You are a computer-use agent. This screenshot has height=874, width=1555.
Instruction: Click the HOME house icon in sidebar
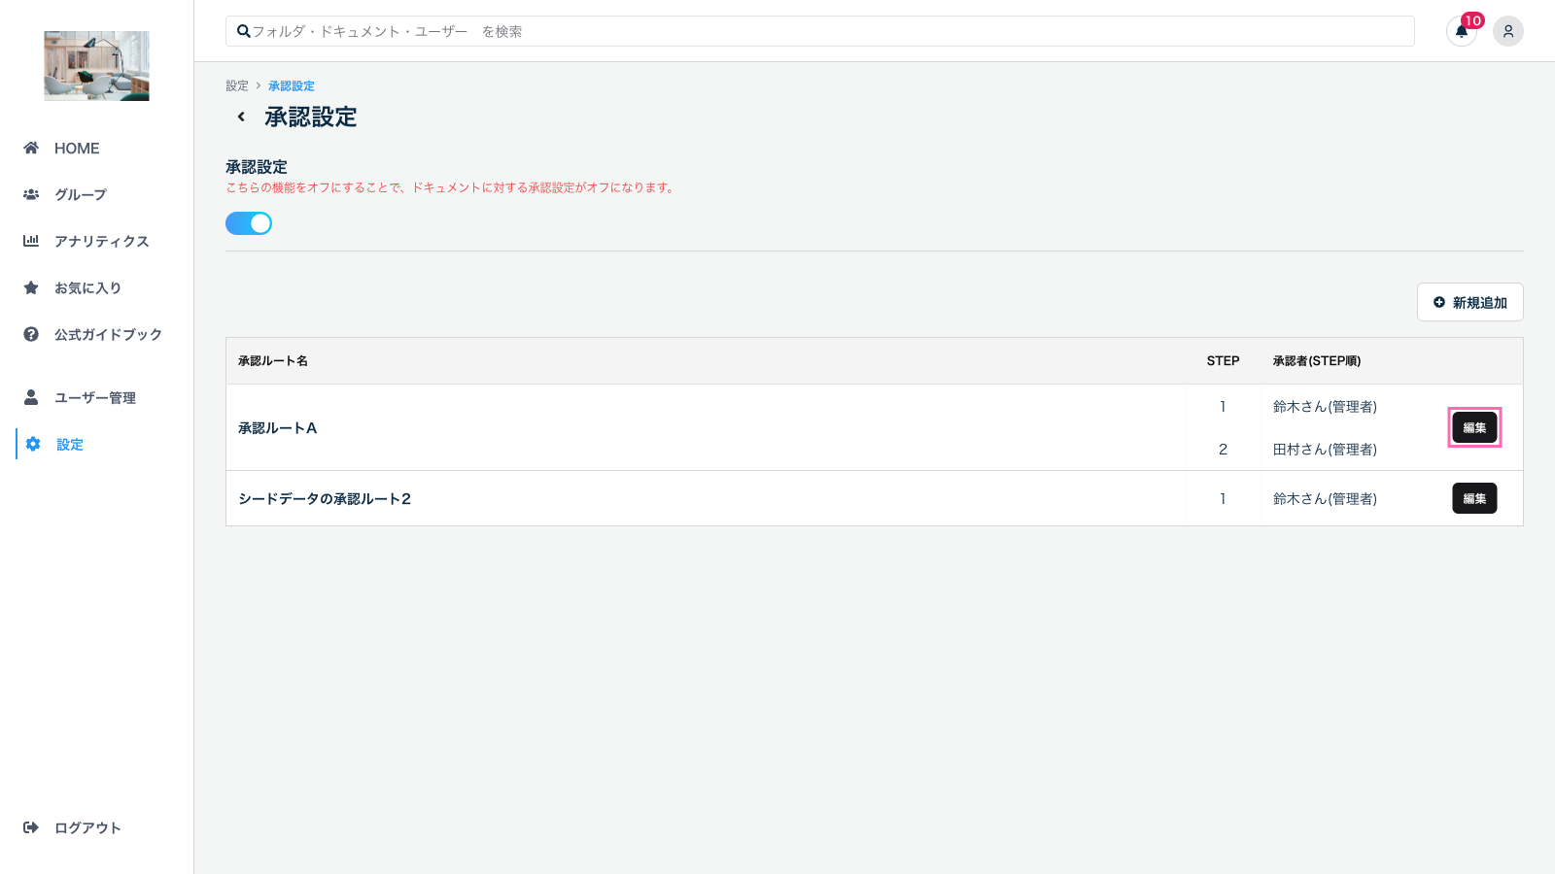31,148
